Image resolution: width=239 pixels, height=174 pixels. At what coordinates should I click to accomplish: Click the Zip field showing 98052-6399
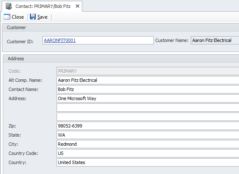tap(148, 126)
